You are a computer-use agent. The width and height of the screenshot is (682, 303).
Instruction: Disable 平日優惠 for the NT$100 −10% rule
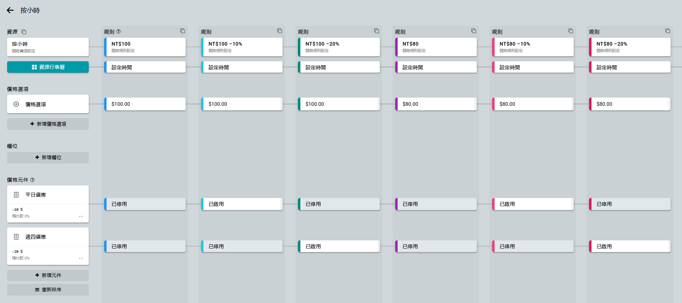(x=242, y=204)
